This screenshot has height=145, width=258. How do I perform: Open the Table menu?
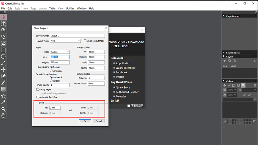(52, 8)
